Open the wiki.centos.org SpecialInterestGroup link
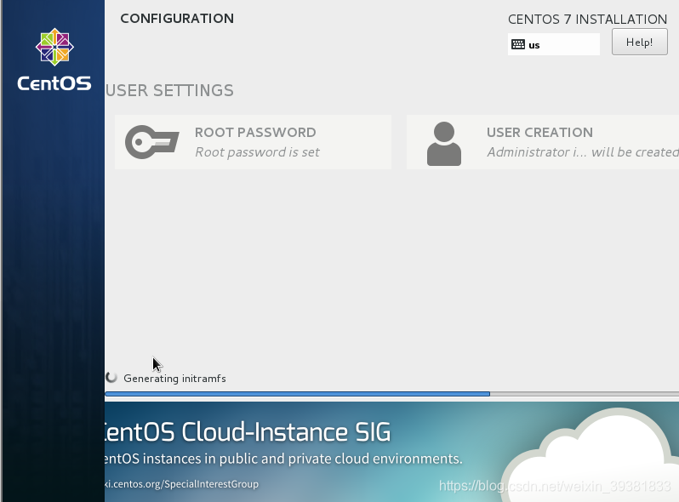This screenshot has width=679, height=502. point(182,484)
